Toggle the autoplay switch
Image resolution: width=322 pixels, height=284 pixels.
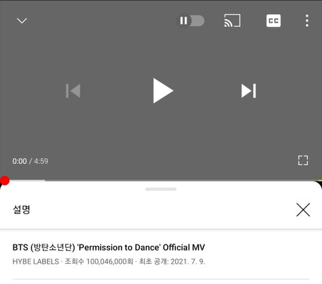(191, 21)
